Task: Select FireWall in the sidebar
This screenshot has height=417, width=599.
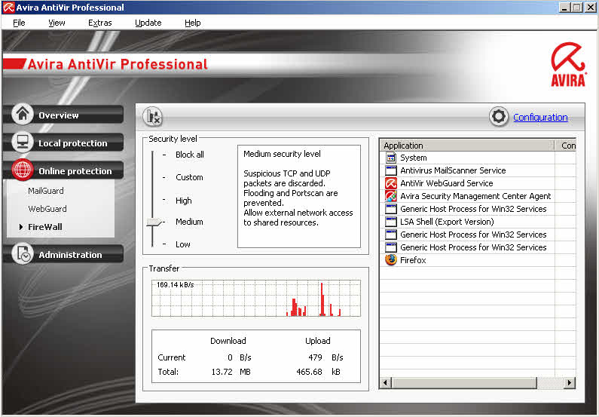Action: (44, 227)
